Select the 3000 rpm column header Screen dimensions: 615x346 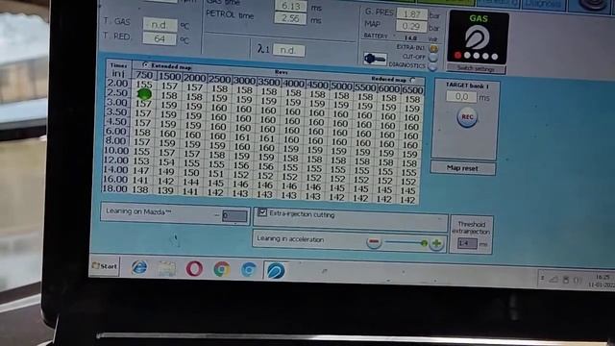point(244,81)
